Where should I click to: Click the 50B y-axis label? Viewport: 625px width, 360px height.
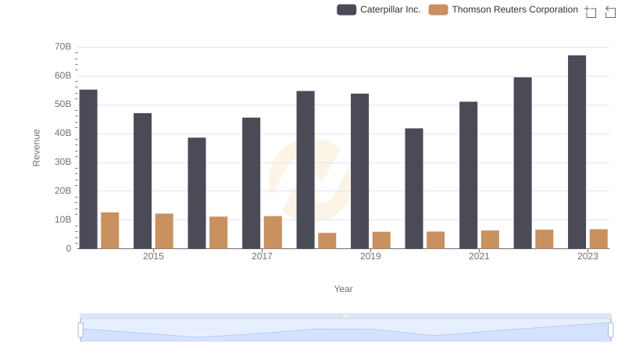pyautogui.click(x=63, y=105)
